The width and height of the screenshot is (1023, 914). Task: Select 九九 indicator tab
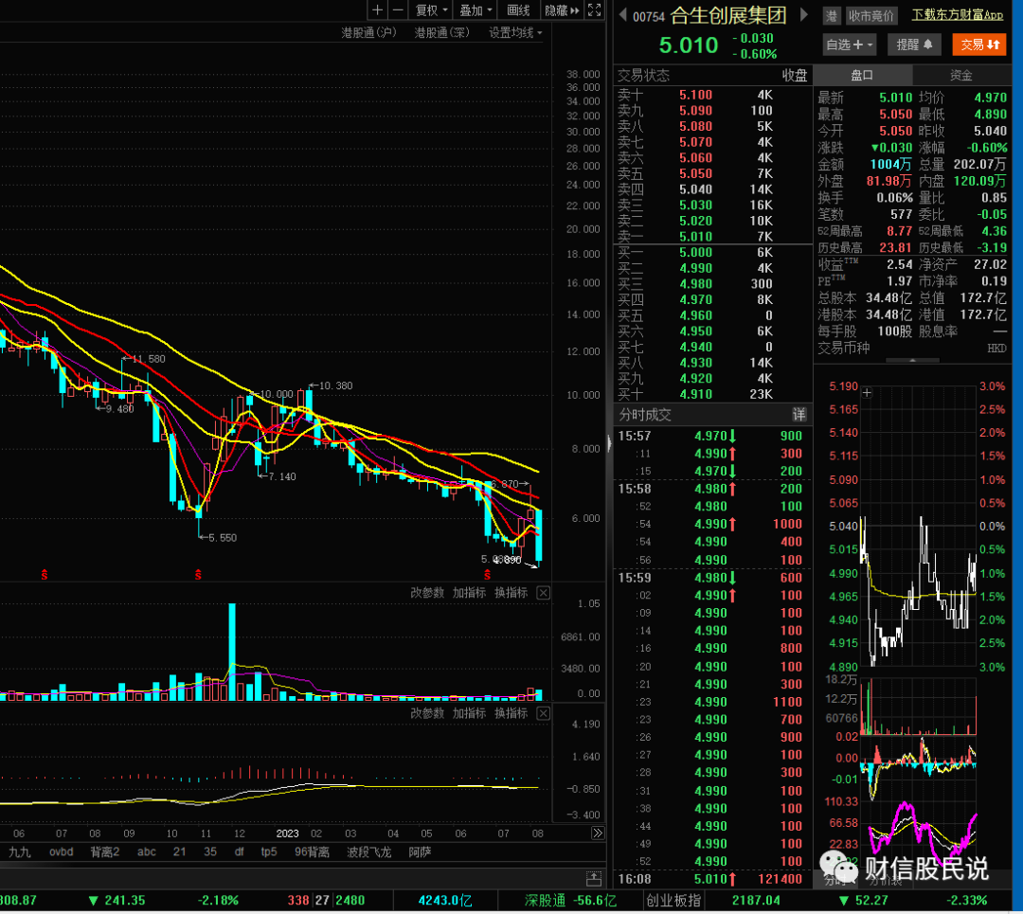click(20, 851)
